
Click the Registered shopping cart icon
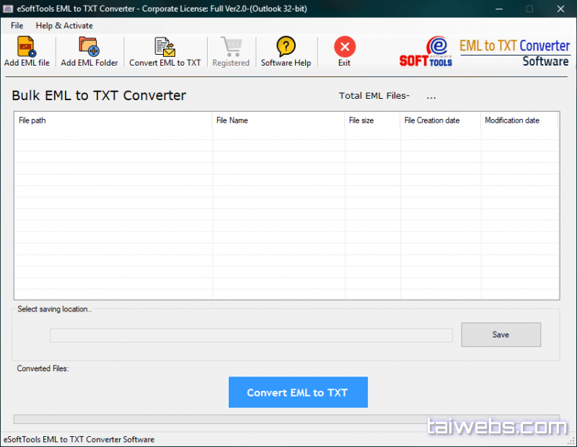(x=231, y=48)
